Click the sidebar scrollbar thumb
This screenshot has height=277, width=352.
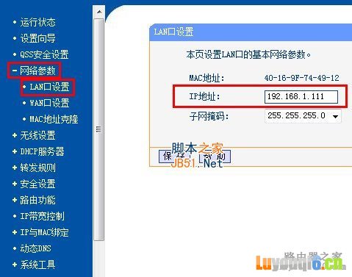point(99,129)
